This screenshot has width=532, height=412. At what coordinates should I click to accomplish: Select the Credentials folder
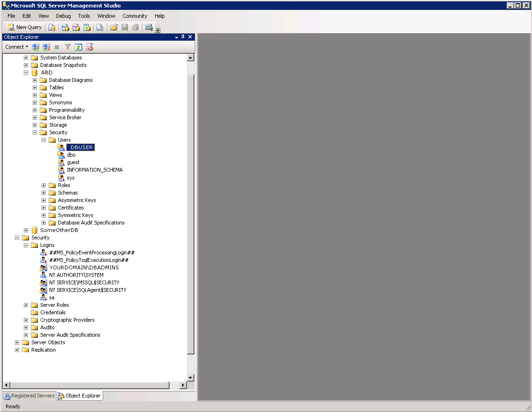(x=53, y=312)
